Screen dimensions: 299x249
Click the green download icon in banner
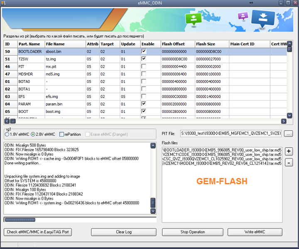click(194, 19)
